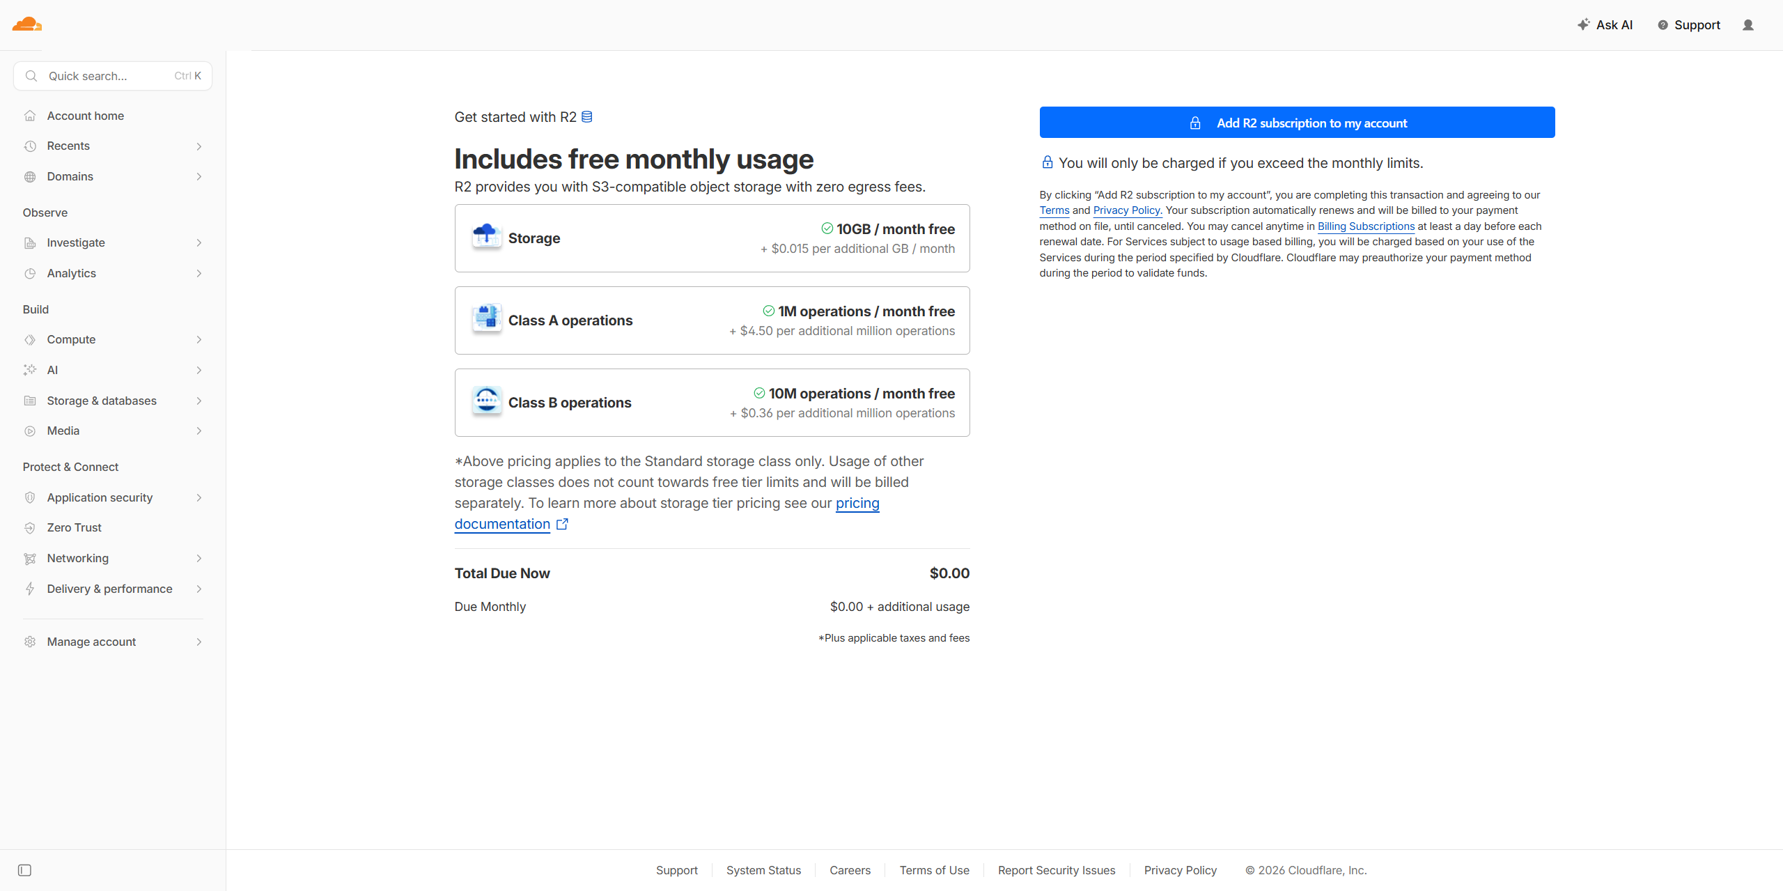Expand the Recents chevron
1783x891 pixels.
199,146
